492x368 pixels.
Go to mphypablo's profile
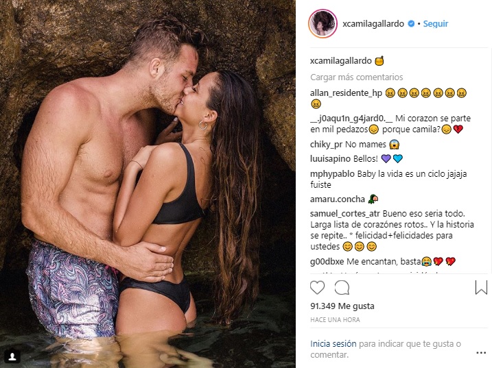(x=332, y=174)
